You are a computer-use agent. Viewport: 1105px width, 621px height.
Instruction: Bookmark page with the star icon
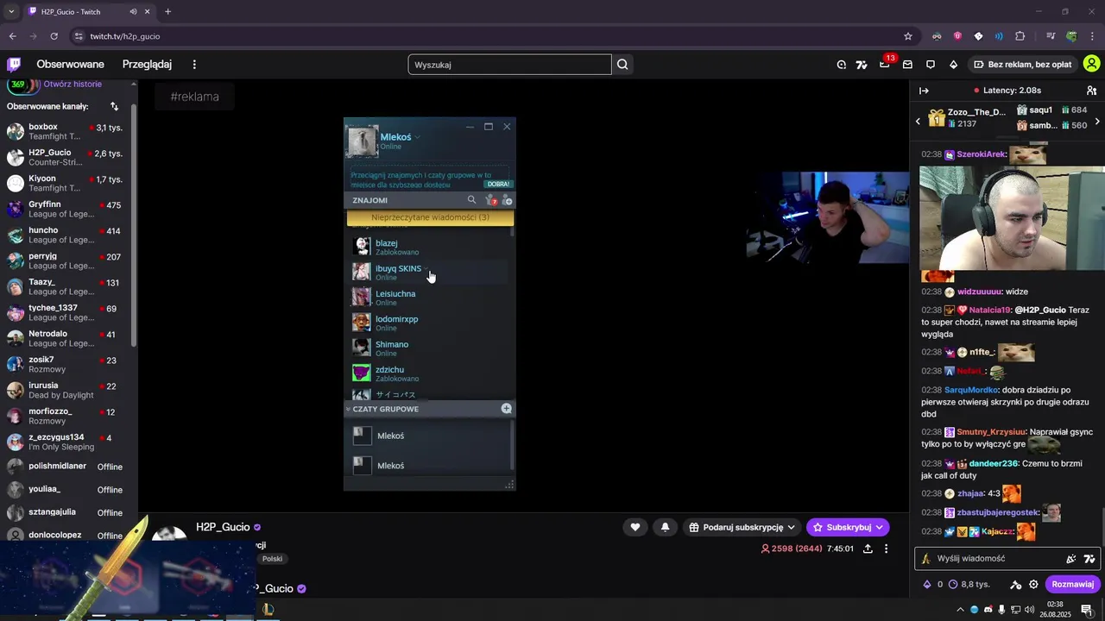tap(908, 36)
